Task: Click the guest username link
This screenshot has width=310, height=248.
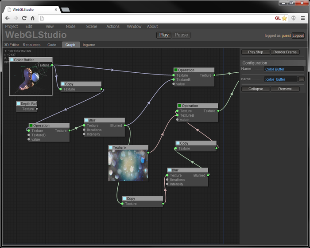Action: 286,35
